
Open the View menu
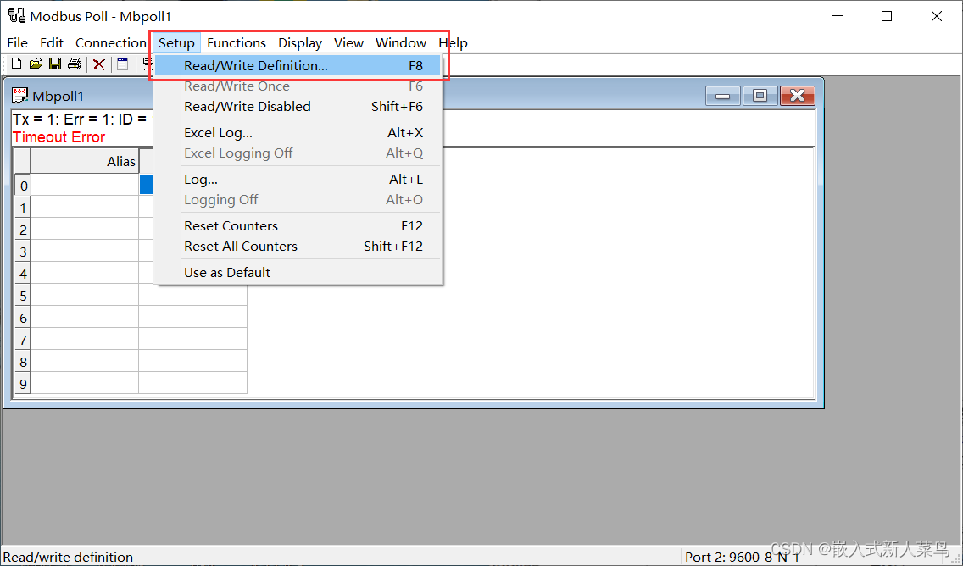coord(348,43)
